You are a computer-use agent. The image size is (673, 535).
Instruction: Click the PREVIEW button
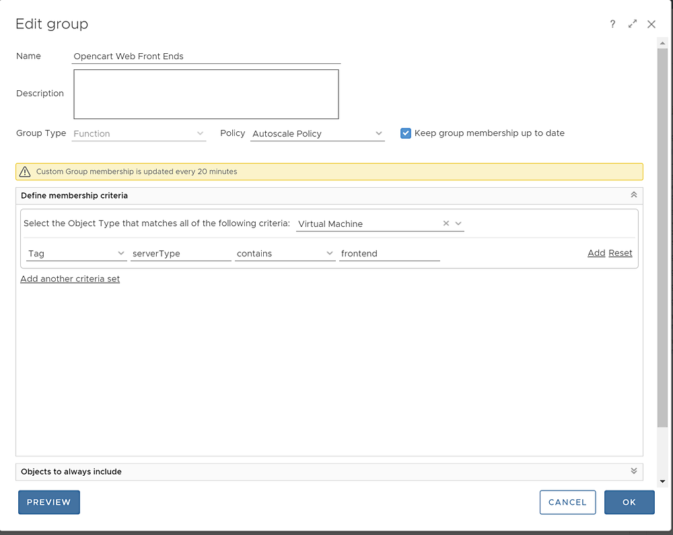tap(49, 502)
